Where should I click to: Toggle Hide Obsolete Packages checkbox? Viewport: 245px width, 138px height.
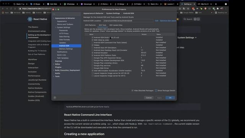132,90
